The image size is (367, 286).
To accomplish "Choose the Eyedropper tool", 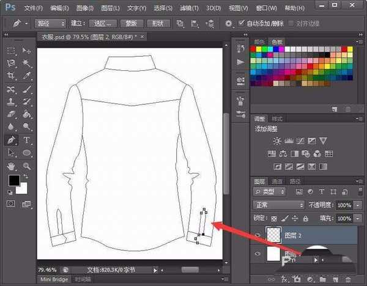I will pyautogui.click(x=27, y=75).
